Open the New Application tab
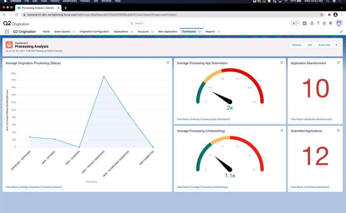This screenshot has width=346, height=213. (168, 31)
